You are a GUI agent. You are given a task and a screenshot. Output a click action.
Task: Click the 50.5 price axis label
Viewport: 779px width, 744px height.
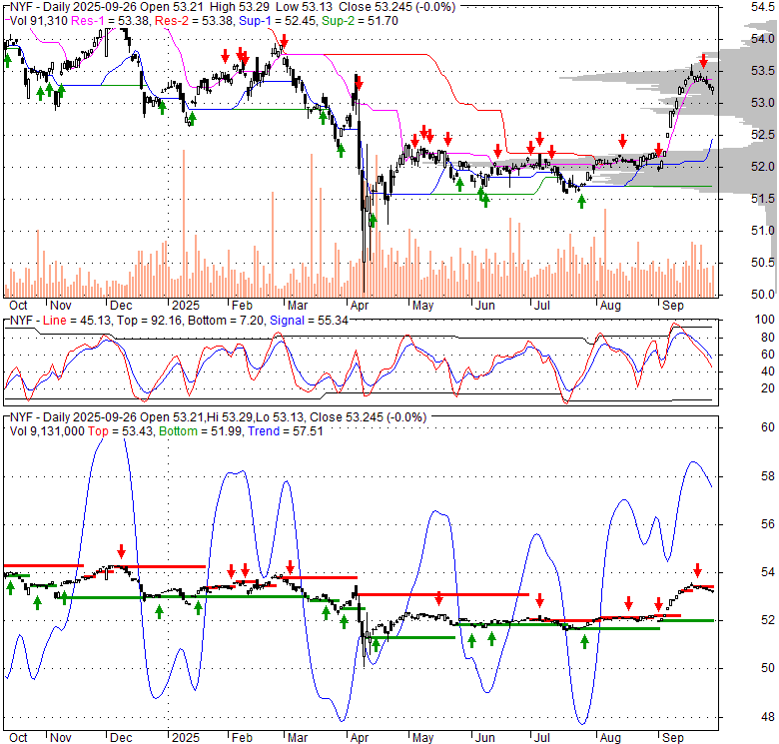tap(763, 263)
